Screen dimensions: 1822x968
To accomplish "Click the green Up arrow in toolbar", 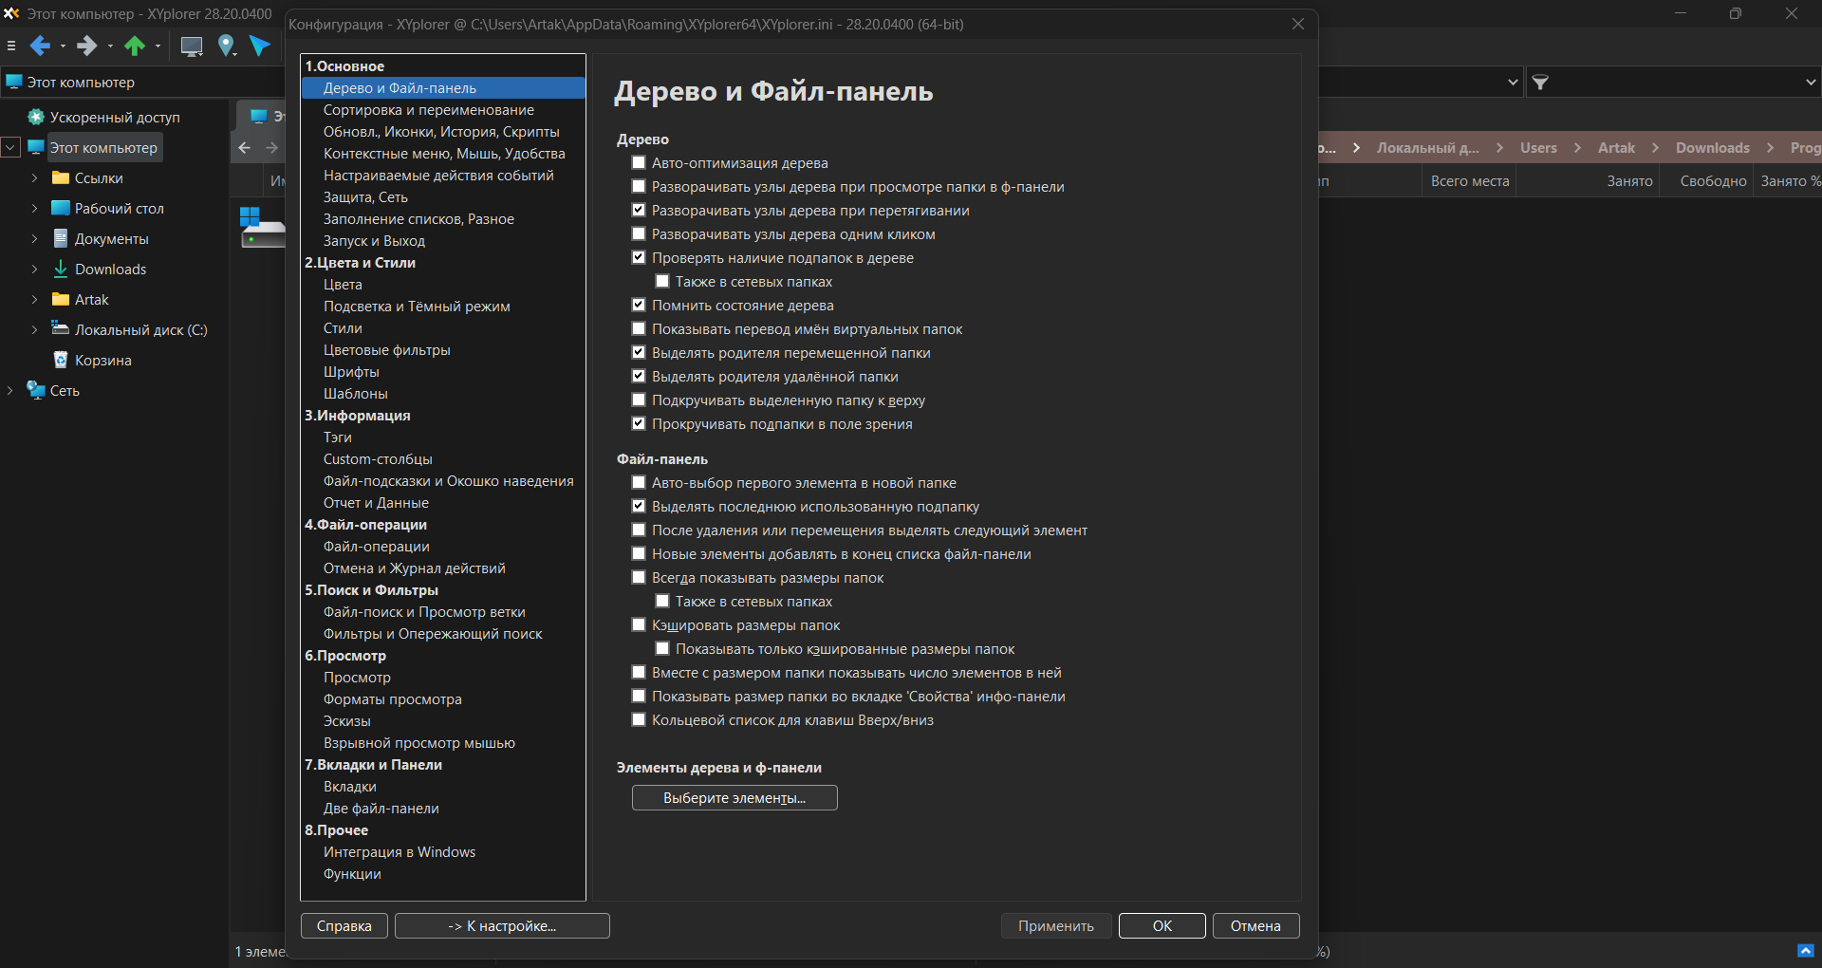I will [135, 46].
